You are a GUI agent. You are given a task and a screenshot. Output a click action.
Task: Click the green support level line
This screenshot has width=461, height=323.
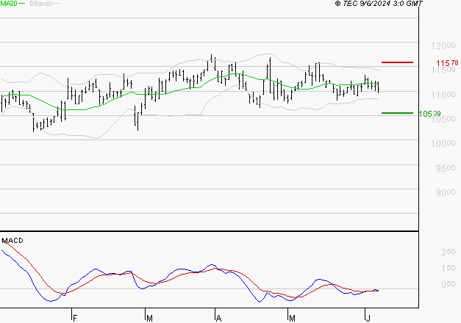[x=397, y=113]
